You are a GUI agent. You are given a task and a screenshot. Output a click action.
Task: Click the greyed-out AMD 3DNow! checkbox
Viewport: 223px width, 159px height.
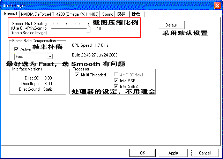[x=116, y=75]
